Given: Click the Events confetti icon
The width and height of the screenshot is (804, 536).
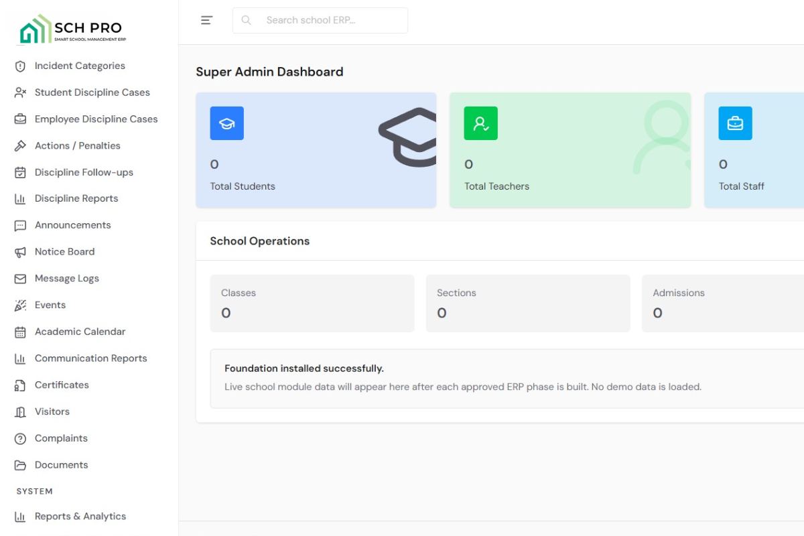Looking at the screenshot, I should point(21,305).
